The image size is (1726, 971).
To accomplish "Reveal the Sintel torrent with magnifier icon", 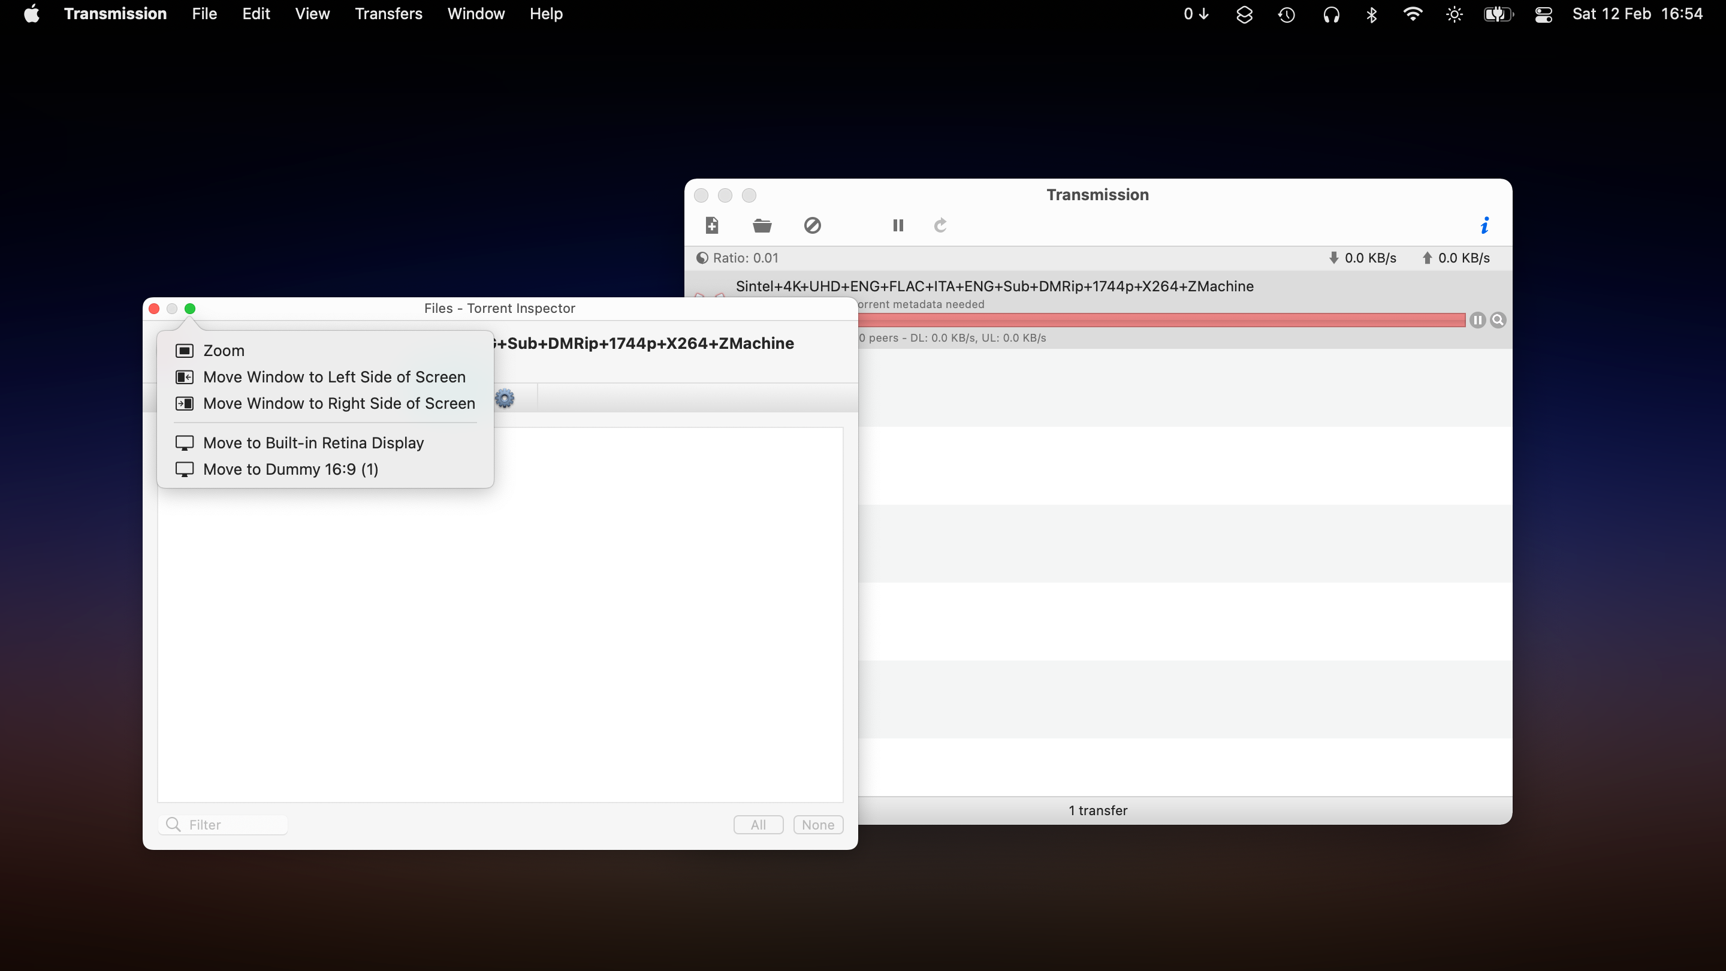I will pos(1498,320).
